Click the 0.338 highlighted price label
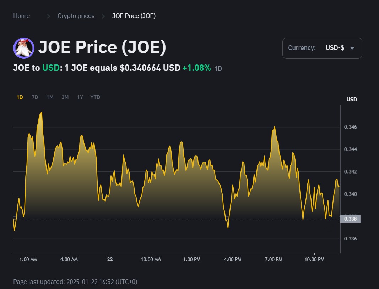Viewport: 379px width, 289px height. 351,219
